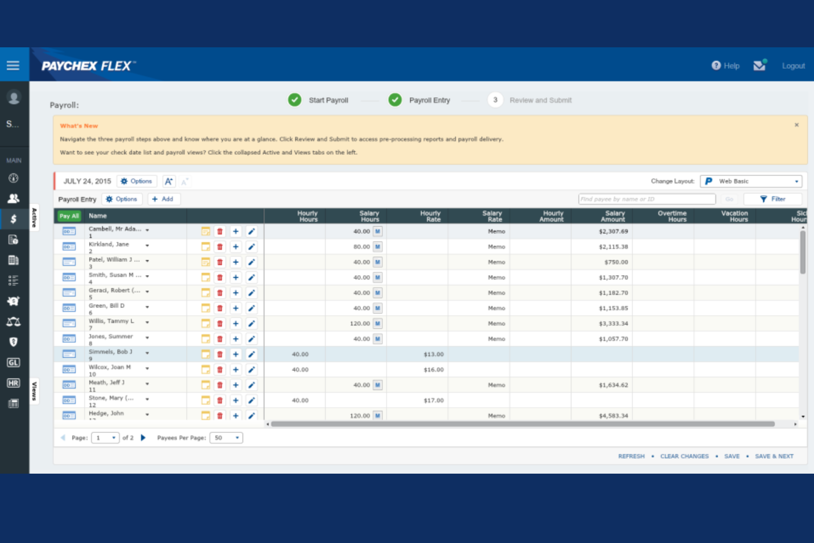
Task: Open Payees Per Page dropdown
Action: coord(226,438)
